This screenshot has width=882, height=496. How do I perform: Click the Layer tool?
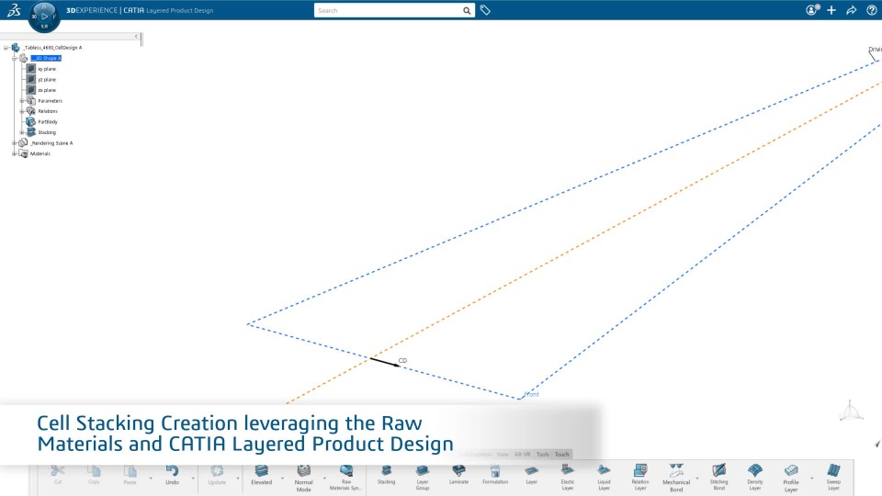click(532, 475)
